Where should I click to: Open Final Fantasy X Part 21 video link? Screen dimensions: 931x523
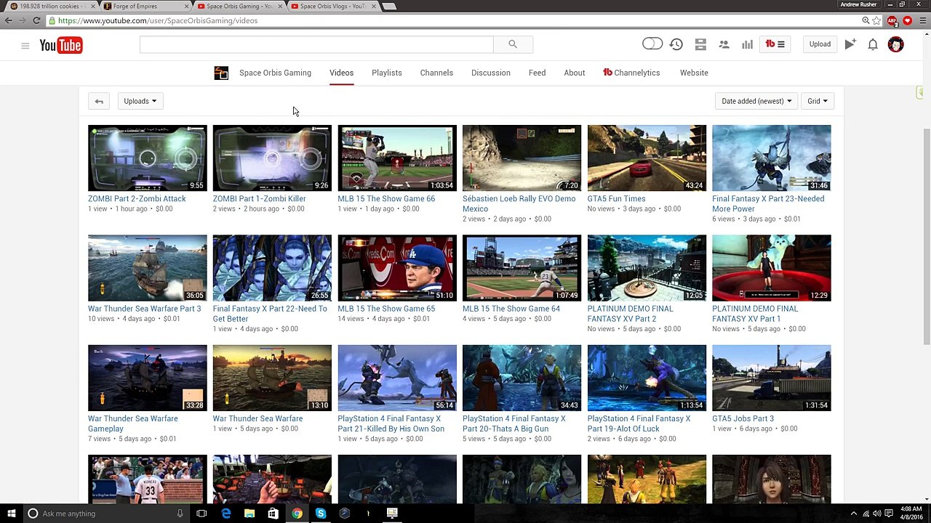391,423
